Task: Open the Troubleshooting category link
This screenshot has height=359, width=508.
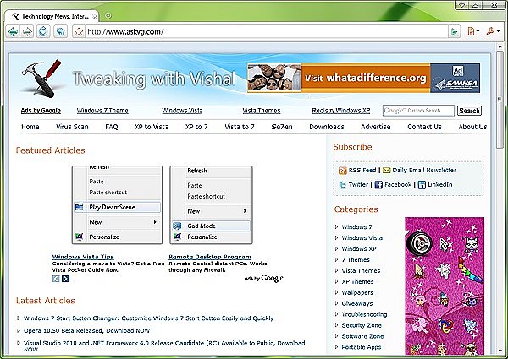Action: pyautogui.click(x=366, y=314)
